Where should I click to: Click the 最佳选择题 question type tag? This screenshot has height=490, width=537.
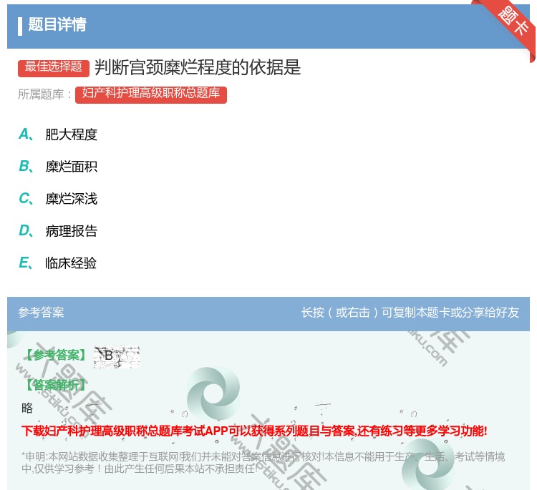click(x=54, y=67)
